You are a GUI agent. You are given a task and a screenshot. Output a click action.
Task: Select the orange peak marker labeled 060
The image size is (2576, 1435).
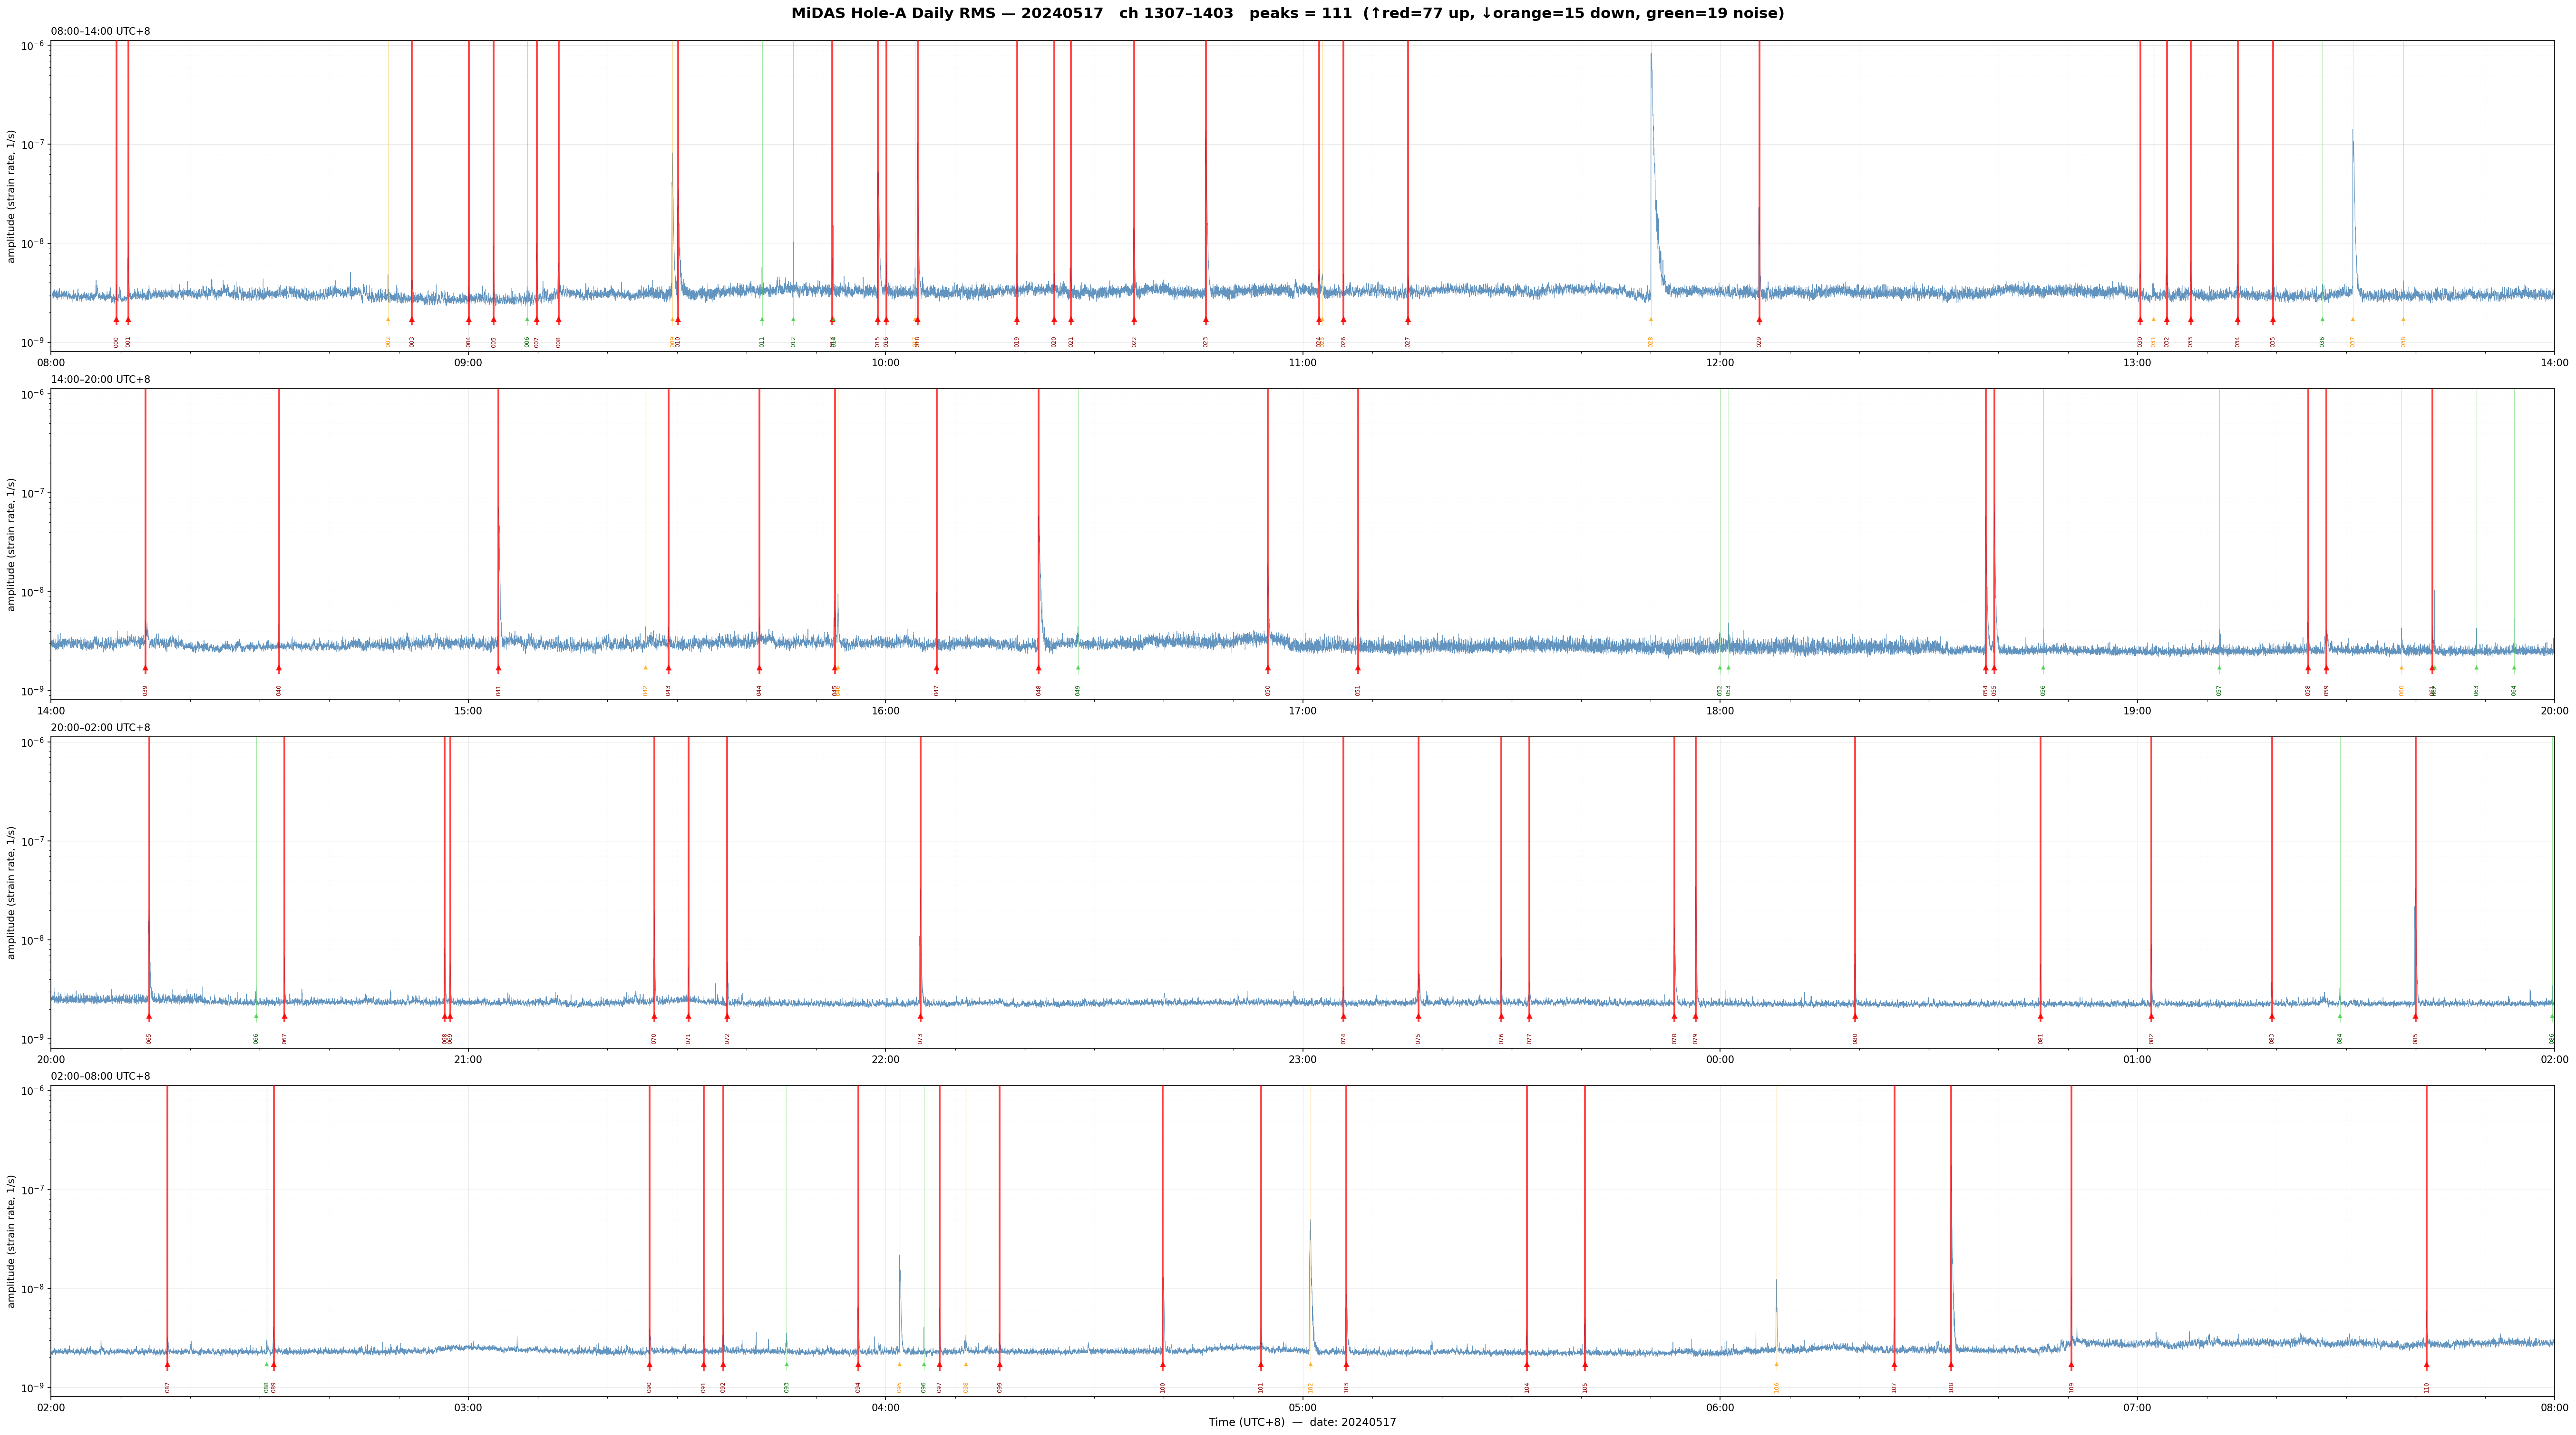2401,668
